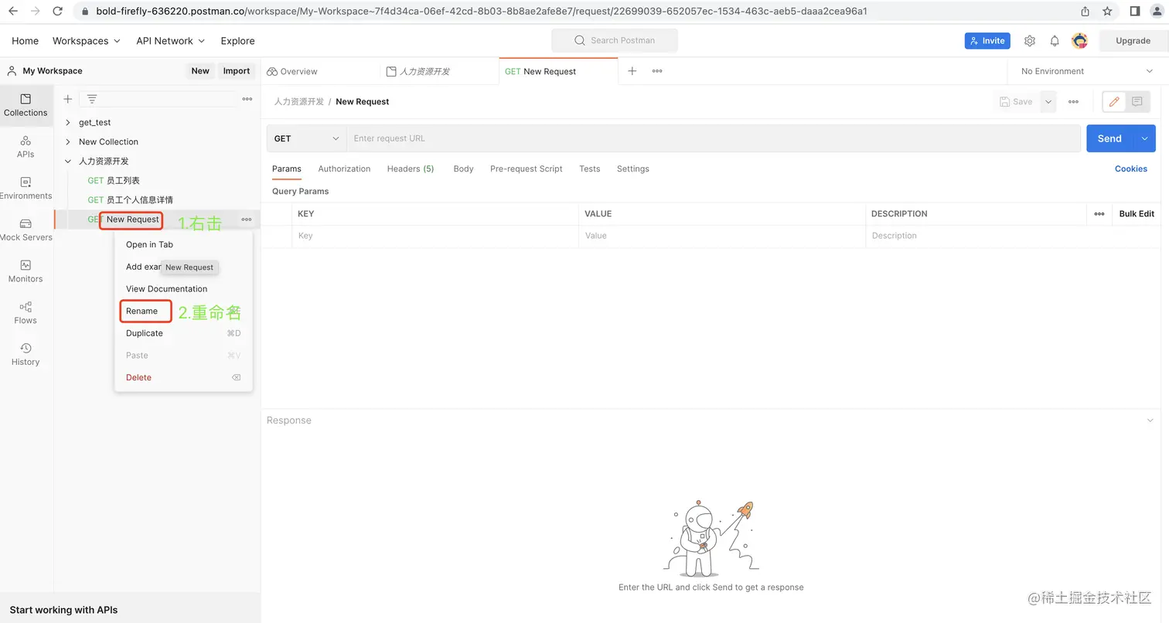Screen dimensions: 1169x623
Task: Open the comments view icon
Action: [x=1137, y=102]
